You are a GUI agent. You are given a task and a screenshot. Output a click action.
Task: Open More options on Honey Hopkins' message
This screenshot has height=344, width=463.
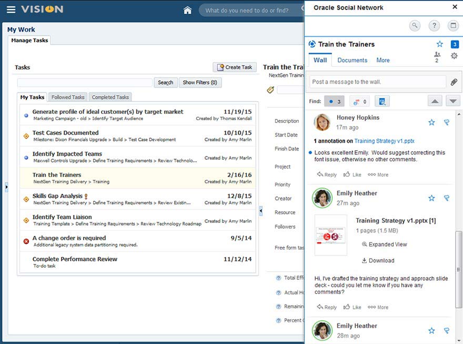(378, 175)
